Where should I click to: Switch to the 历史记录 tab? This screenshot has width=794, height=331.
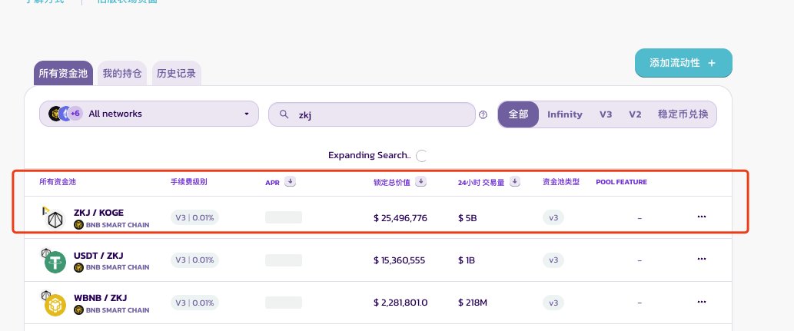(x=176, y=74)
